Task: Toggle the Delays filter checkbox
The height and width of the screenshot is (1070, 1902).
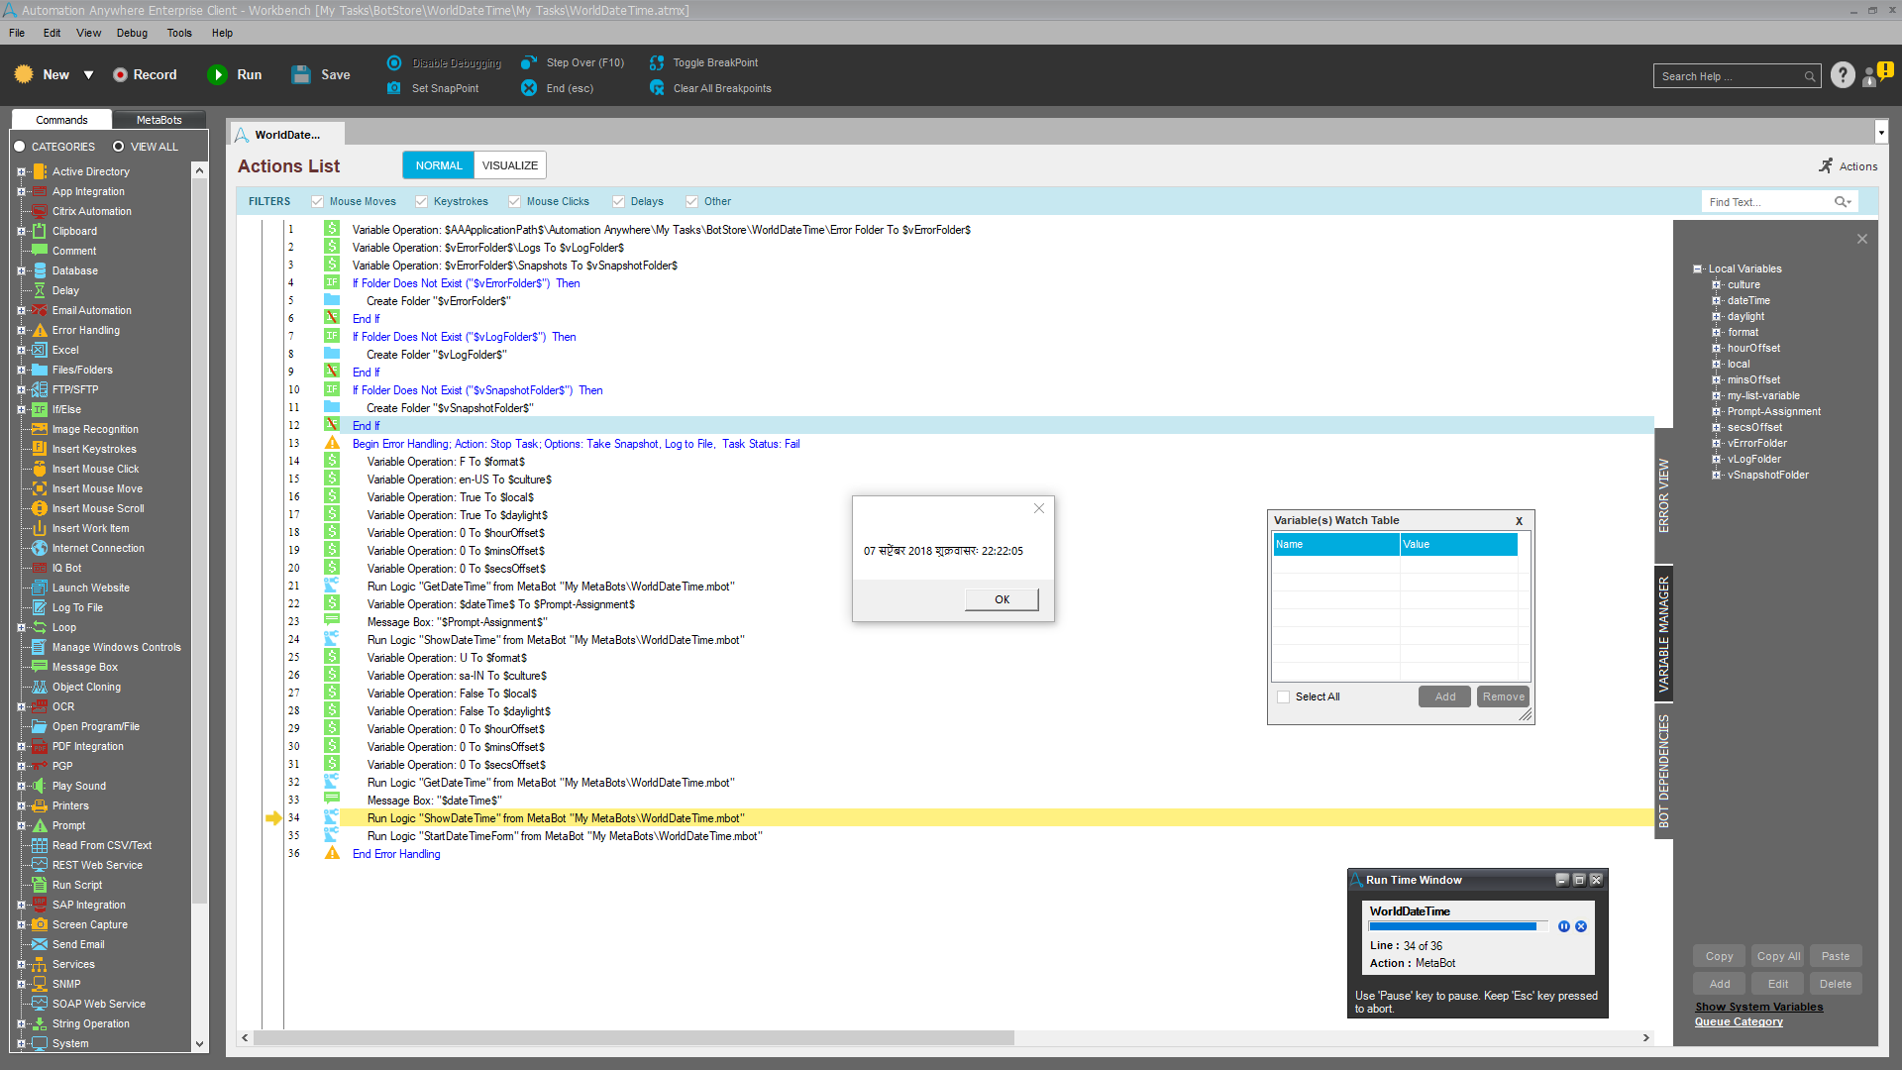Action: (x=619, y=202)
